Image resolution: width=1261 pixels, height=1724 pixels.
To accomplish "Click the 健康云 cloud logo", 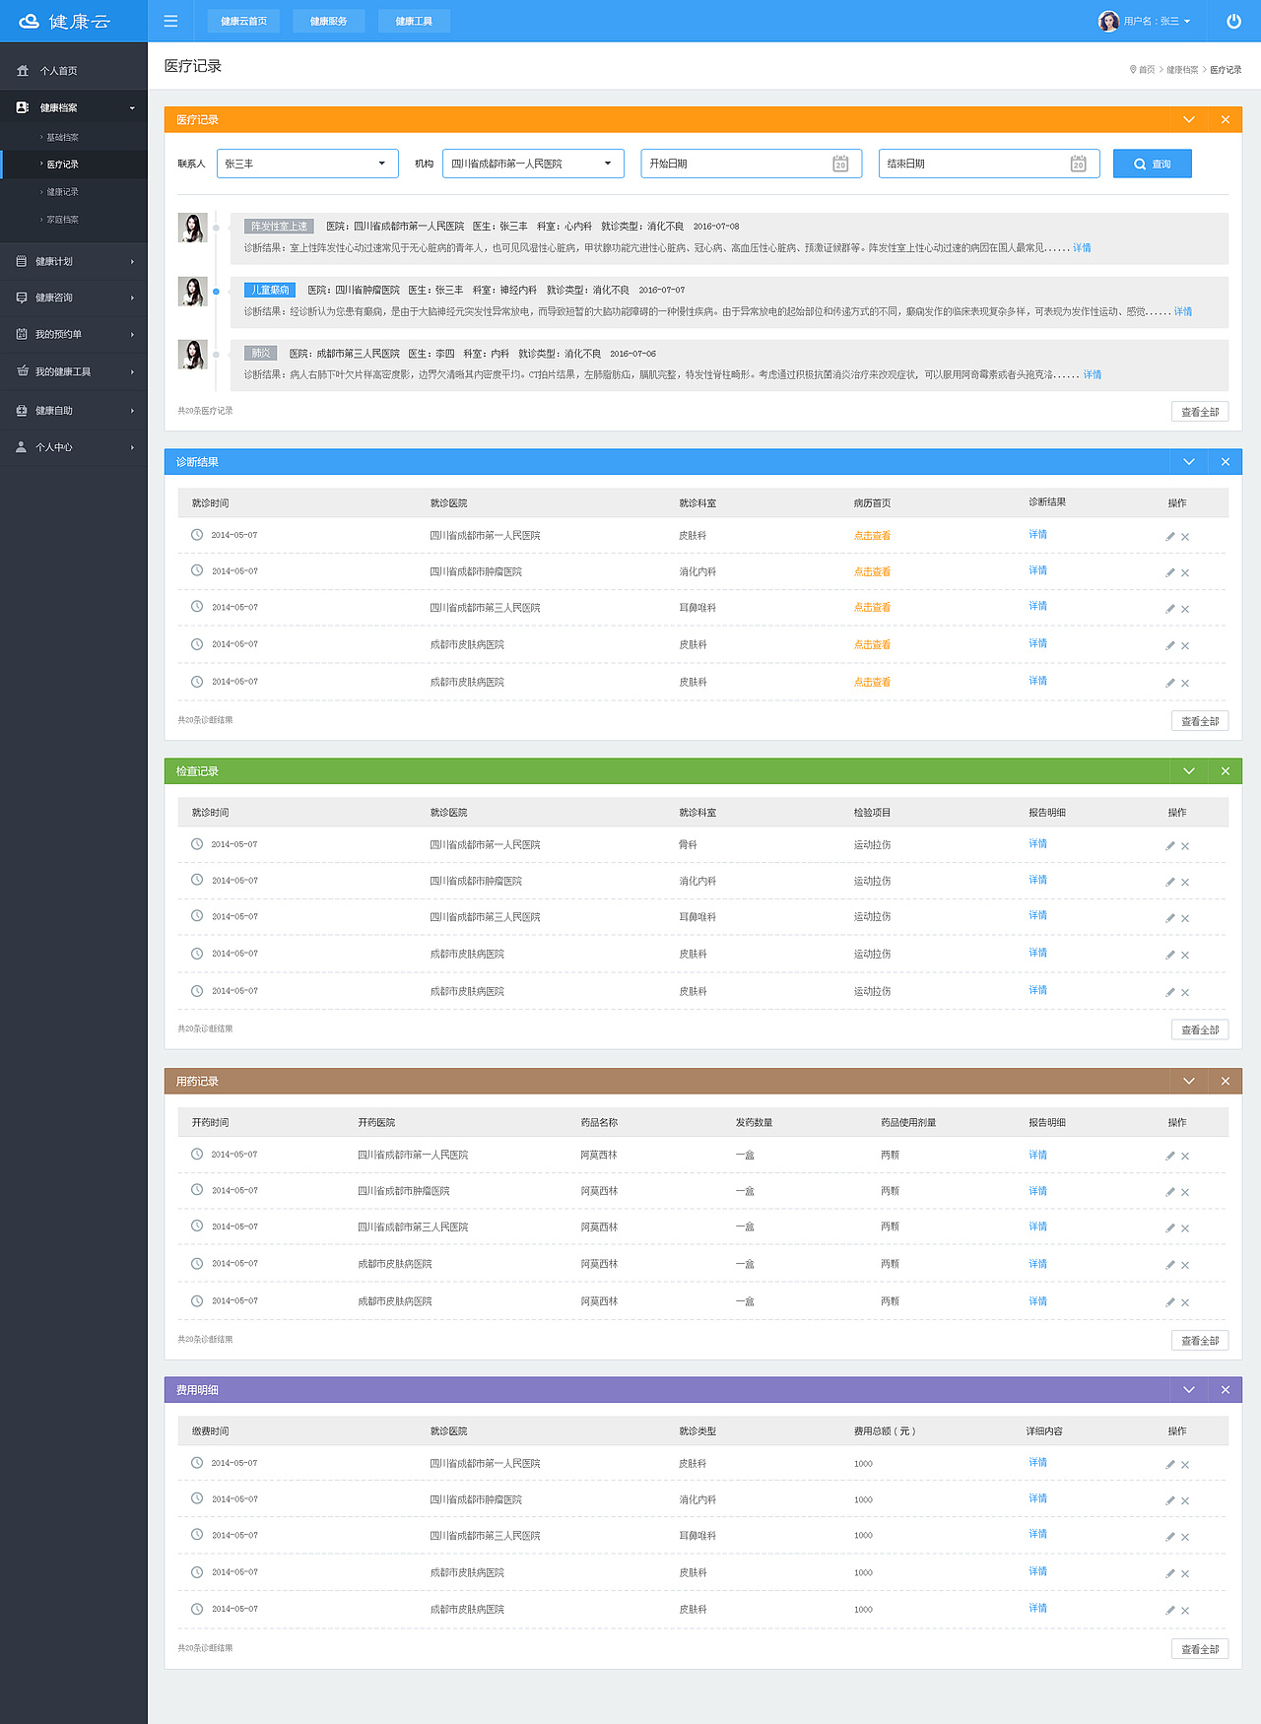I will coord(65,21).
